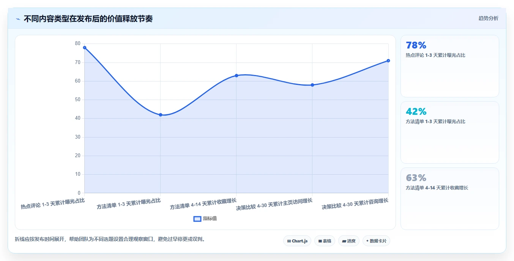Click the data point at value 42

(x=161, y=115)
